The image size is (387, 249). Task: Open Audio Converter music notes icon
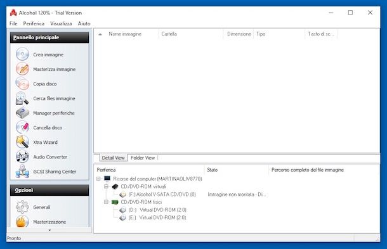pyautogui.click(x=22, y=156)
